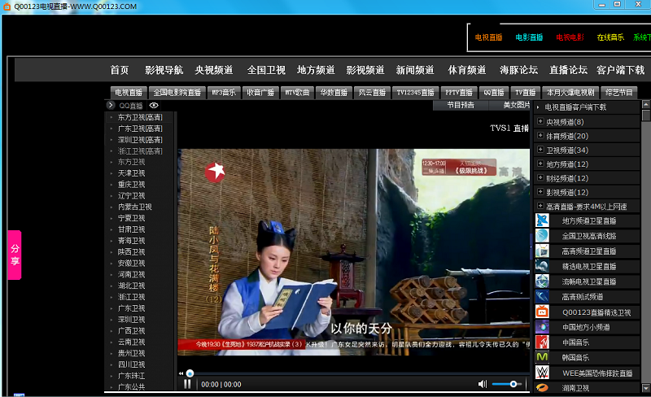The width and height of the screenshot is (651, 397).
Task: Open 湖南卫视 orange logo icon
Action: click(x=542, y=387)
